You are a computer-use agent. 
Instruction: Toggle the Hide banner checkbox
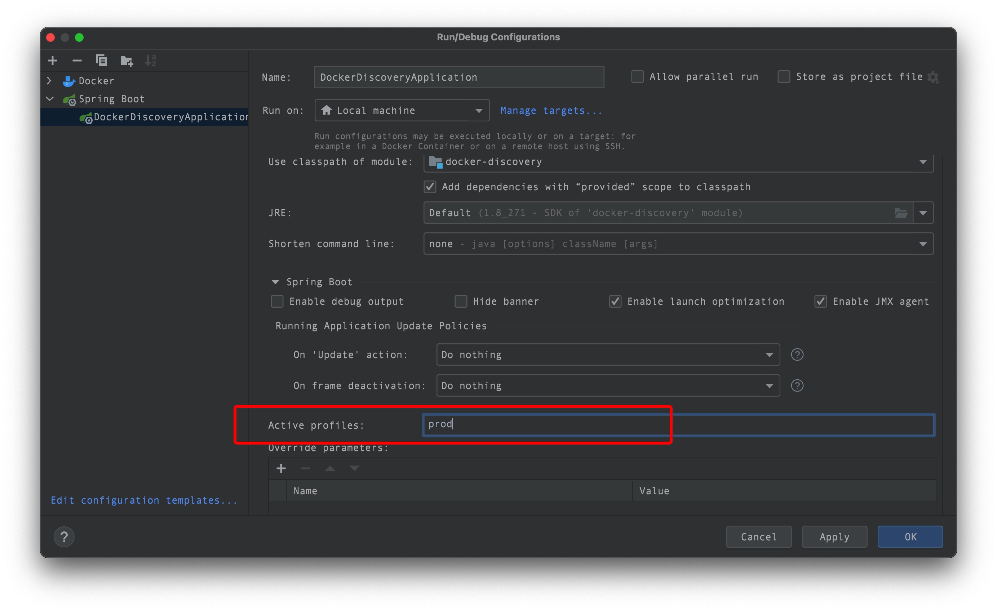(460, 301)
